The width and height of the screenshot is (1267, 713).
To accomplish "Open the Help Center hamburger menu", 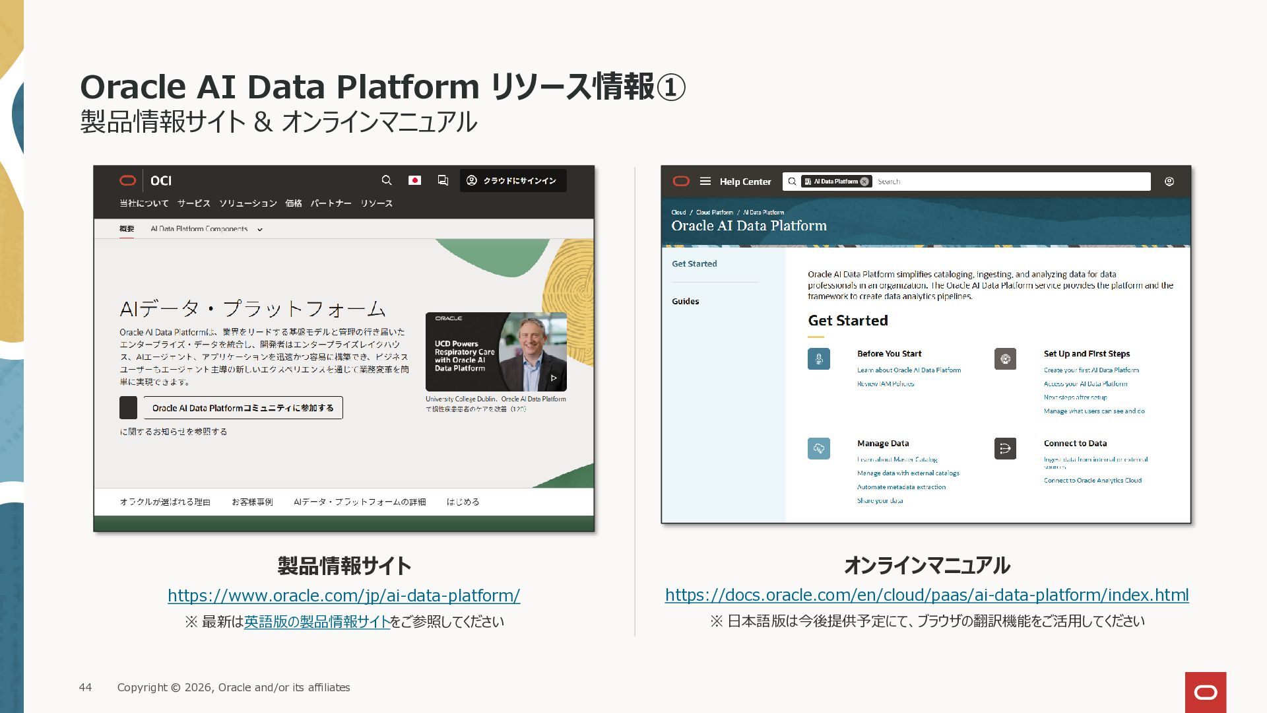I will coord(705,182).
